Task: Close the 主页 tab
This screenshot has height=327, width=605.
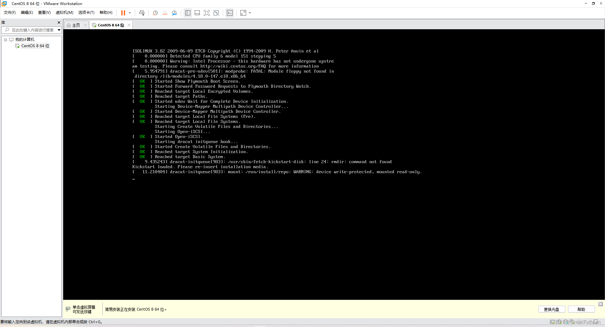Action: coord(85,25)
